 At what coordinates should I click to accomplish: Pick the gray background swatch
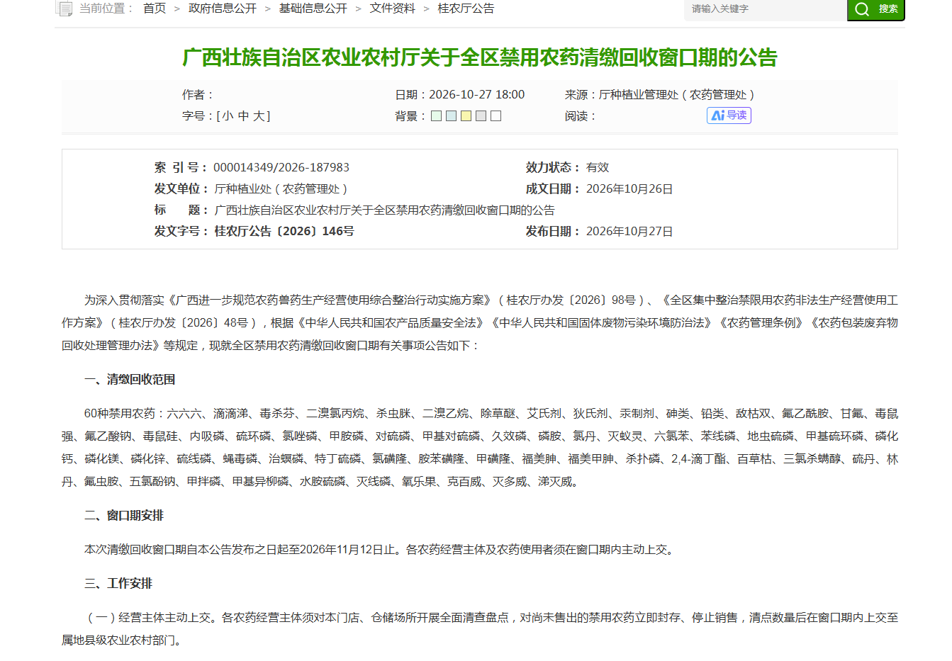(x=481, y=116)
